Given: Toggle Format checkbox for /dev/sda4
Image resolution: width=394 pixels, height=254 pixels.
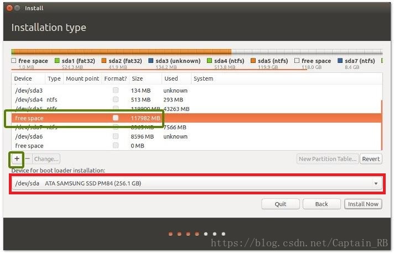Looking at the screenshot, I should tap(116, 99).
